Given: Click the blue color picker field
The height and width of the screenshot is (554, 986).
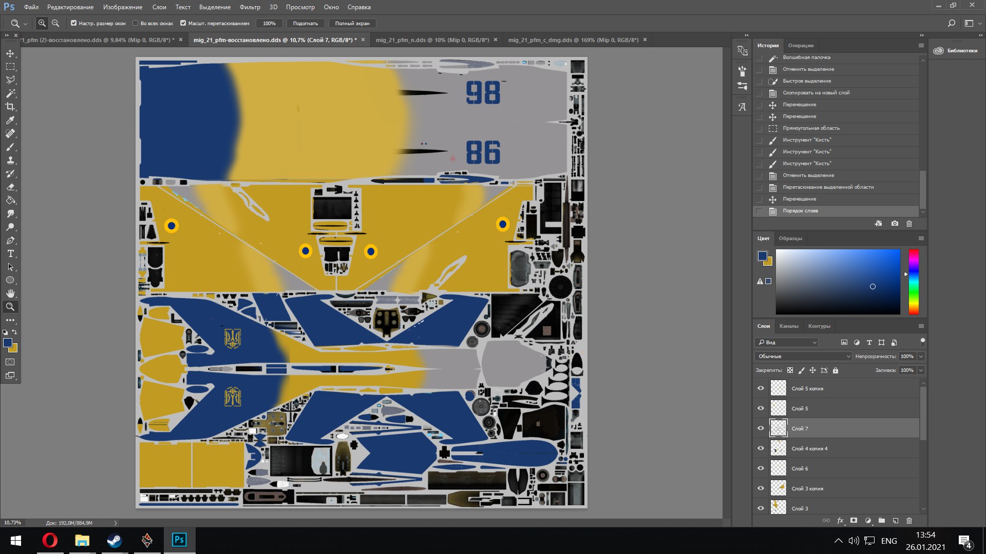Looking at the screenshot, I should pyautogui.click(x=838, y=282).
